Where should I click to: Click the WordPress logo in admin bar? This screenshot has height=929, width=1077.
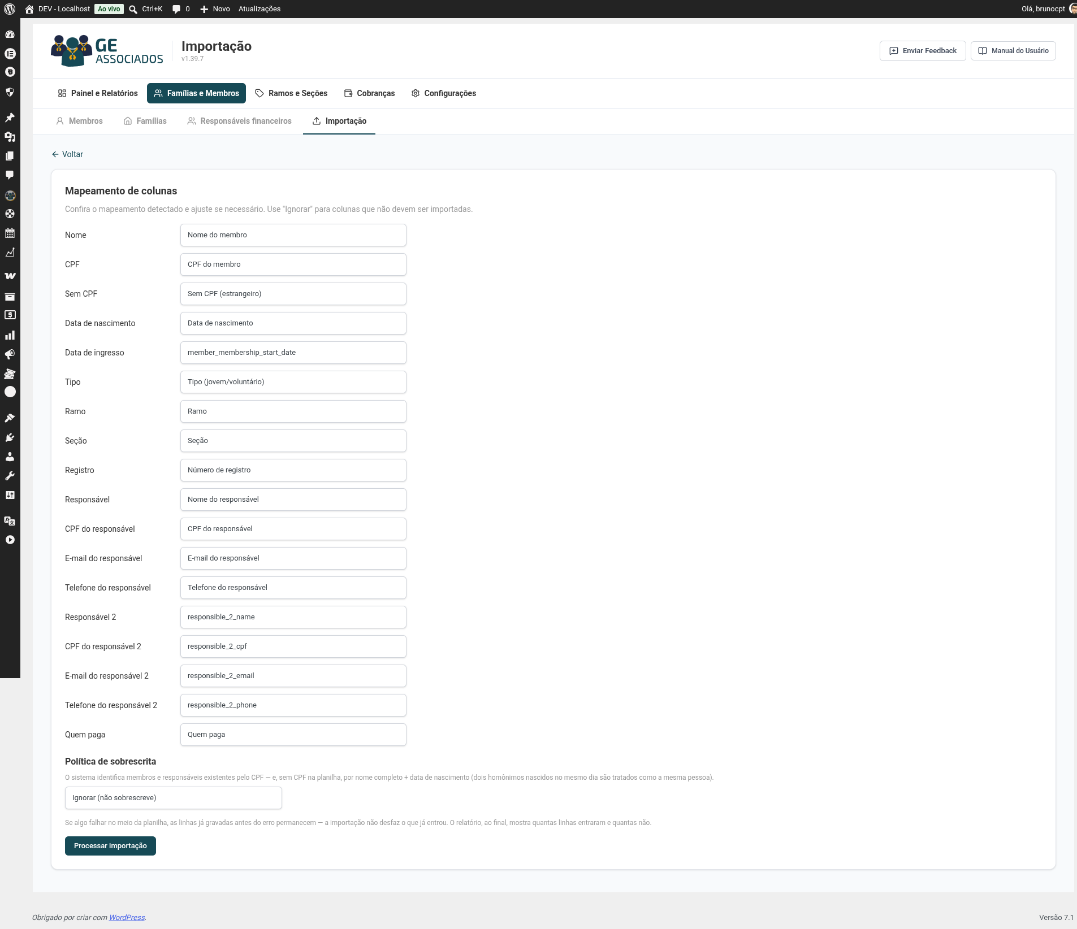[10, 9]
